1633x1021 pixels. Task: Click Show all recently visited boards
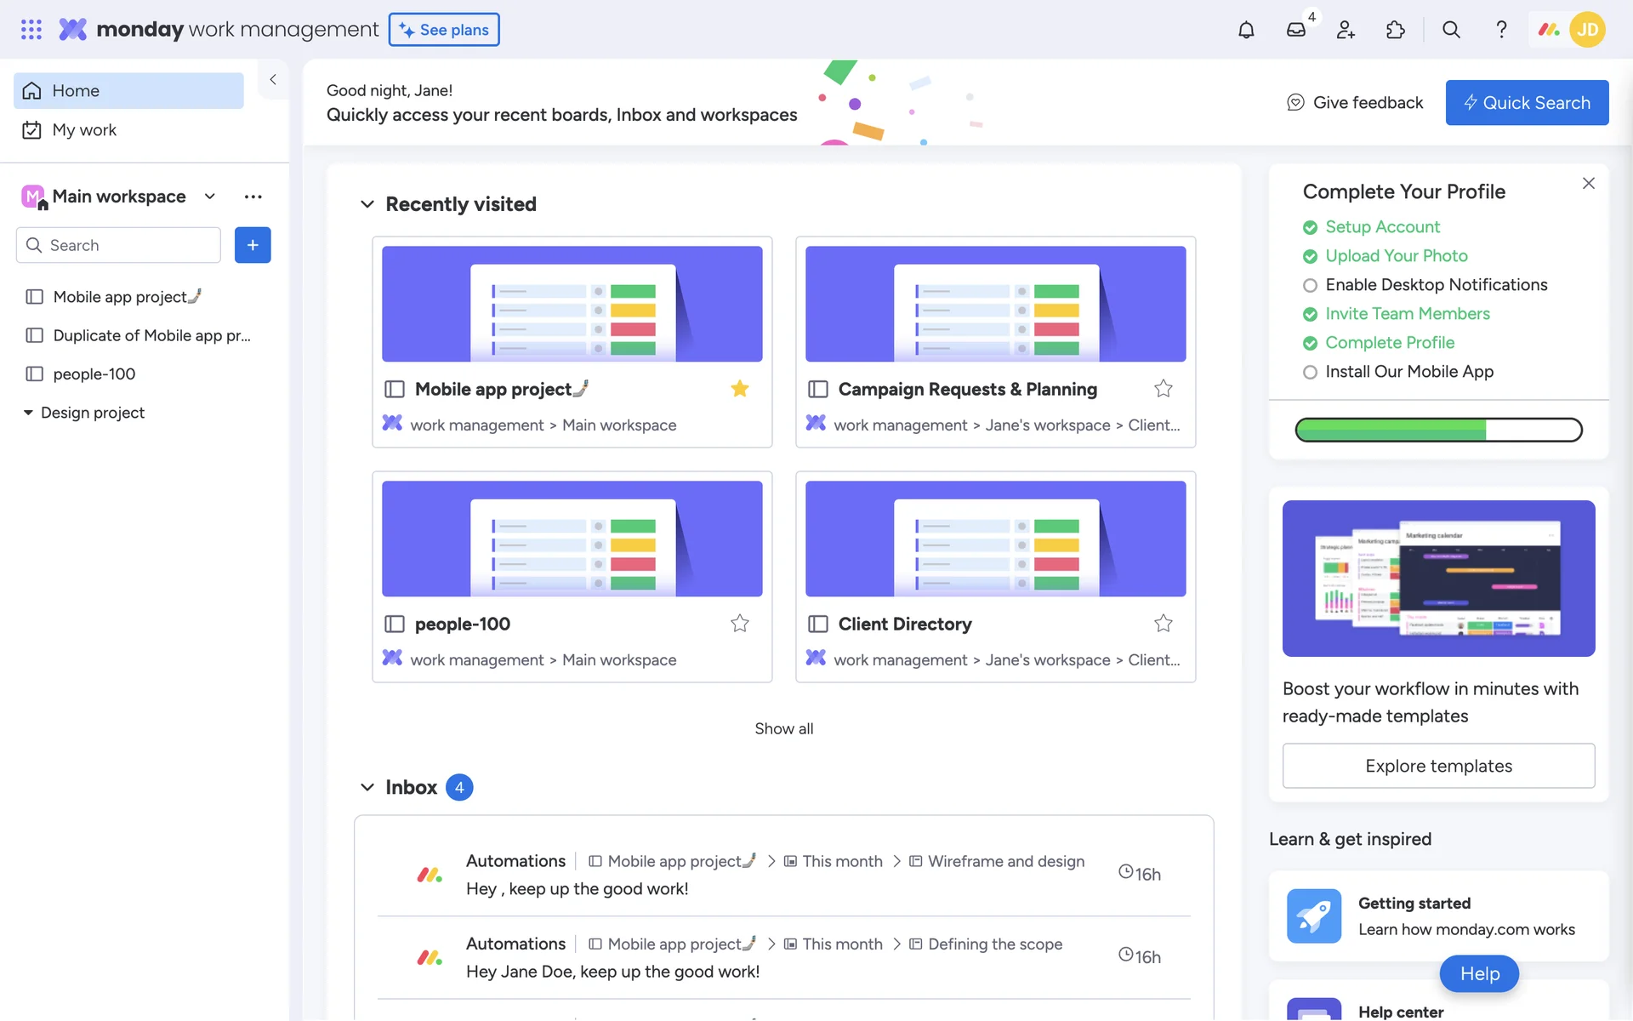click(x=783, y=729)
